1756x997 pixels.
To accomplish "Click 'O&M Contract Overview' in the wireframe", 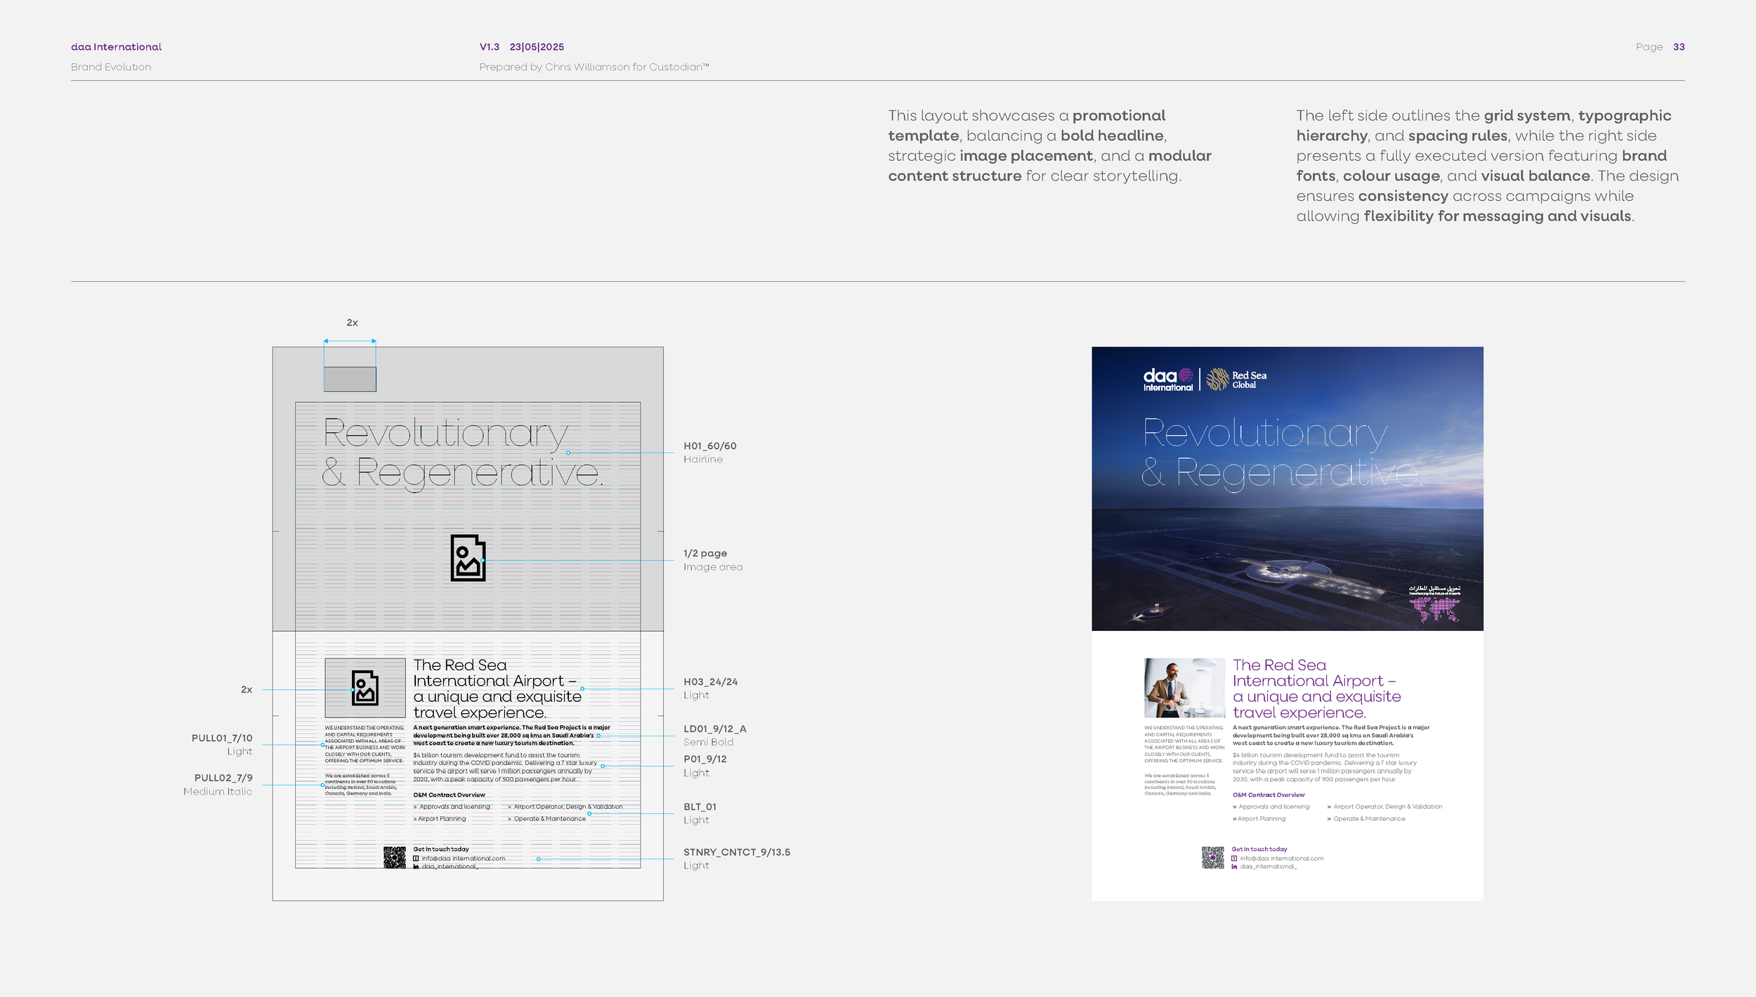I will (449, 795).
